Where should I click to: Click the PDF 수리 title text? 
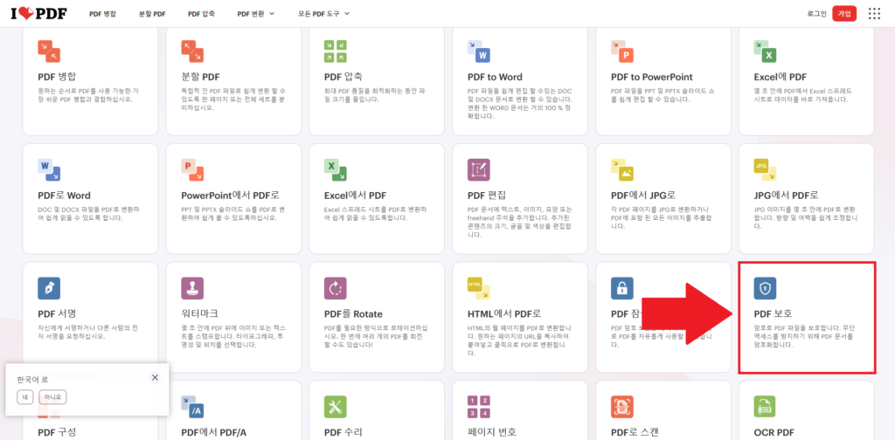click(x=343, y=432)
